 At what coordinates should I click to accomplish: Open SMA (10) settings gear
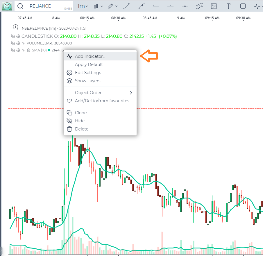[18, 50]
